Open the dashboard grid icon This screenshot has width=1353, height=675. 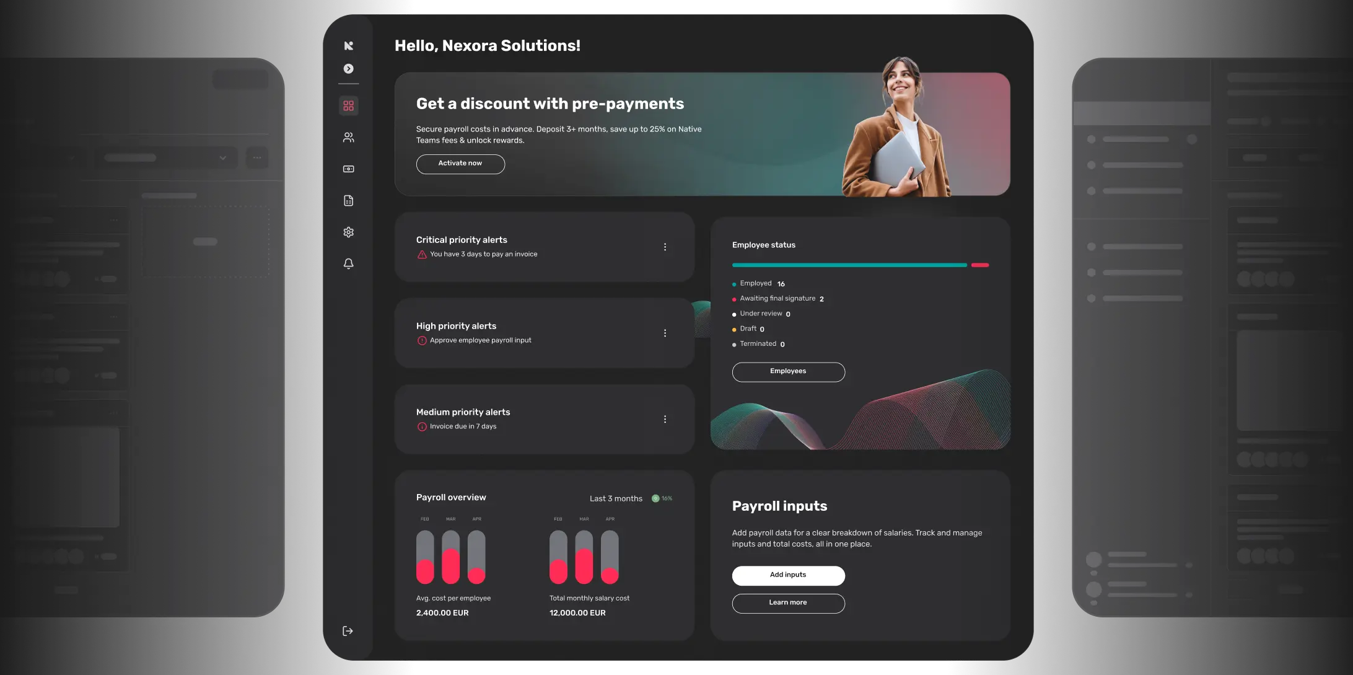(348, 106)
